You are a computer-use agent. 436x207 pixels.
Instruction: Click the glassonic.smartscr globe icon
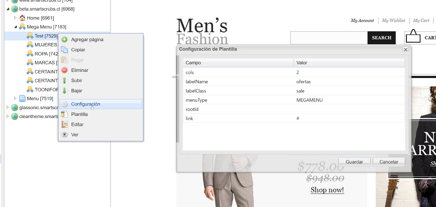pos(15,107)
